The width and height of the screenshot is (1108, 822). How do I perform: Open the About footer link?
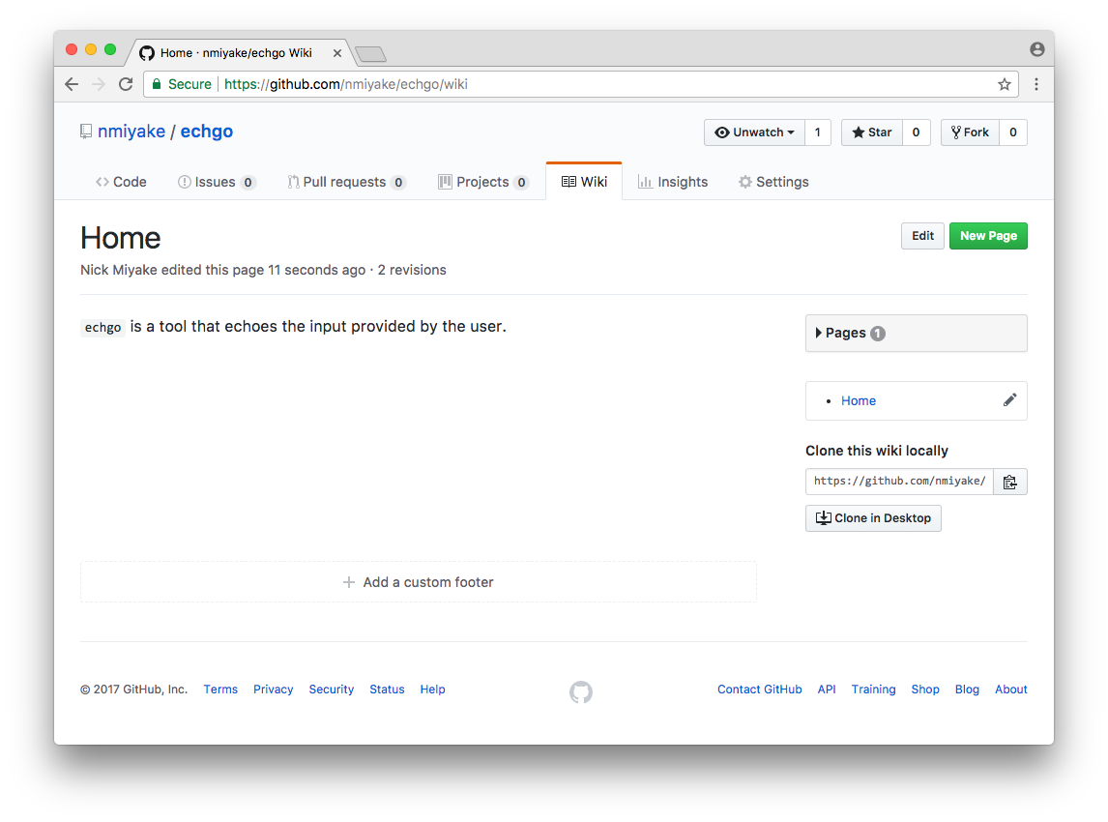pos(1011,690)
